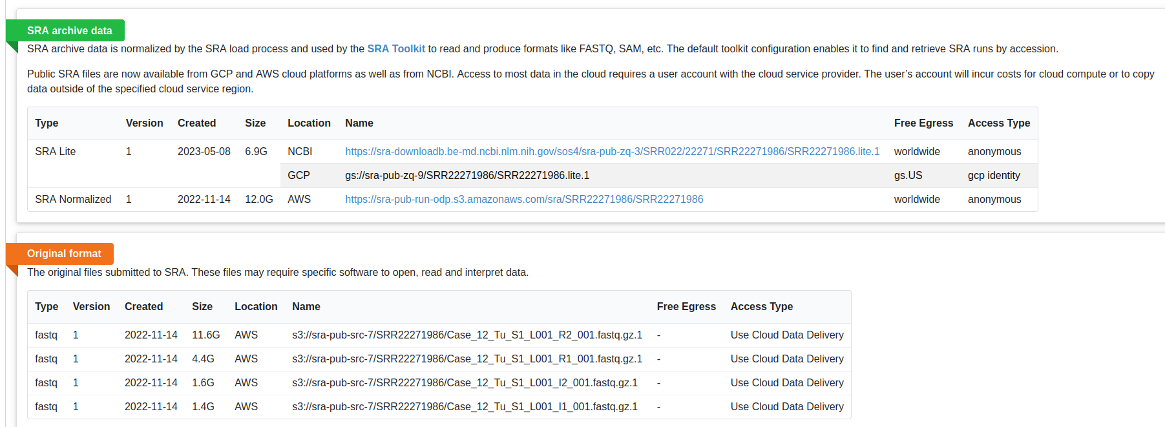Click the Free Egress header in SRA archive table

click(923, 123)
